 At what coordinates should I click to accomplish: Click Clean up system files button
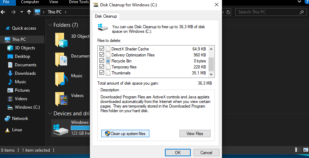point(125,133)
